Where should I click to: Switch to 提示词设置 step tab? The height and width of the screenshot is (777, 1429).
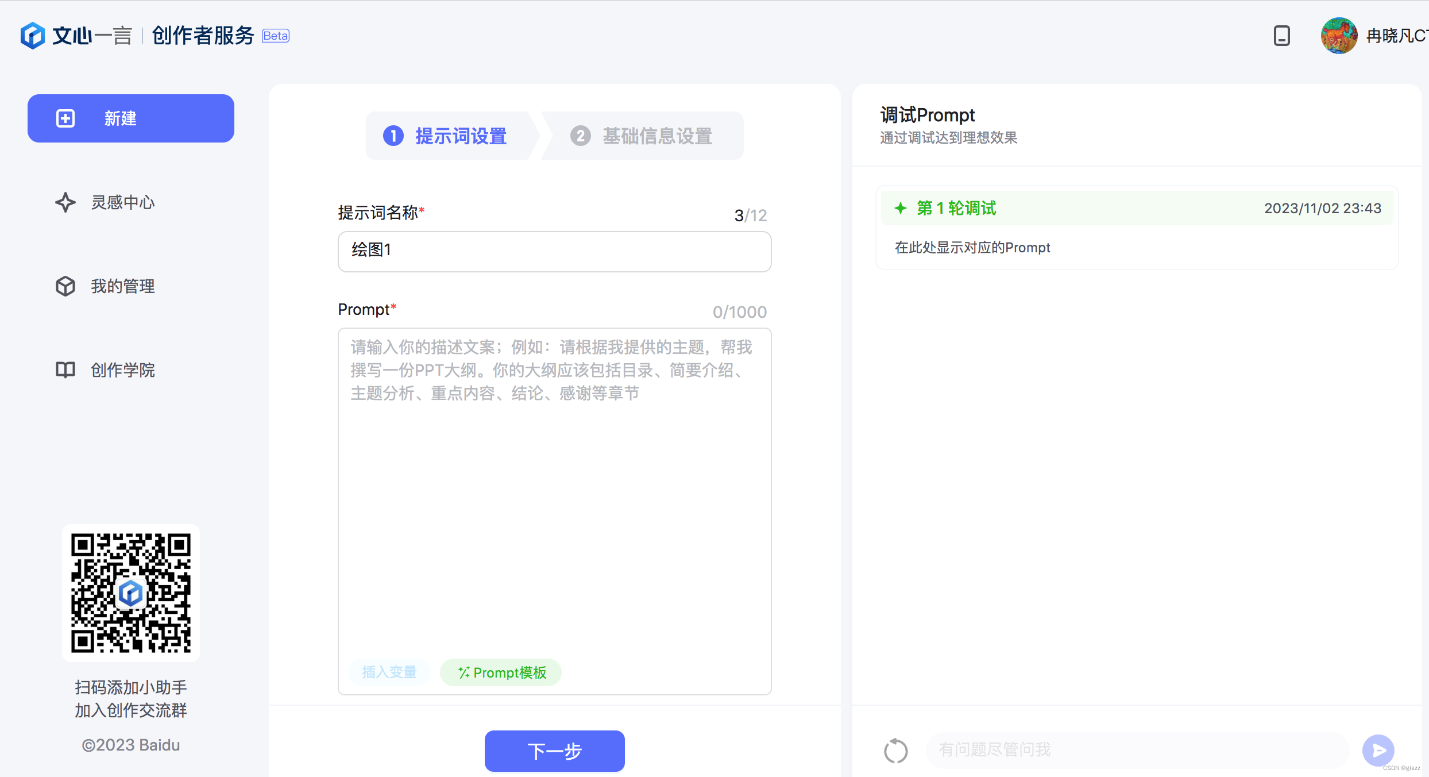pos(450,136)
